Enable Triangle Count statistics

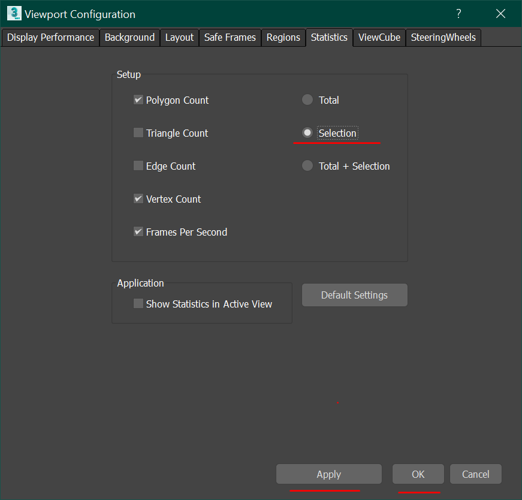tap(138, 132)
